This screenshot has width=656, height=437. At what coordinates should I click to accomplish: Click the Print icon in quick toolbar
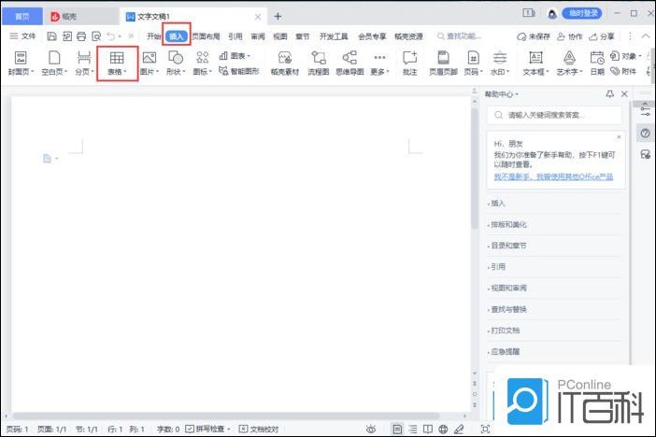pos(81,36)
